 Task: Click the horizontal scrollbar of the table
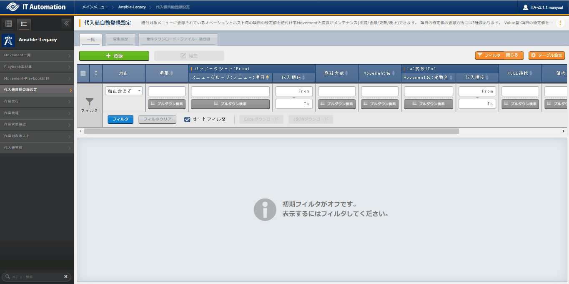pos(271,131)
